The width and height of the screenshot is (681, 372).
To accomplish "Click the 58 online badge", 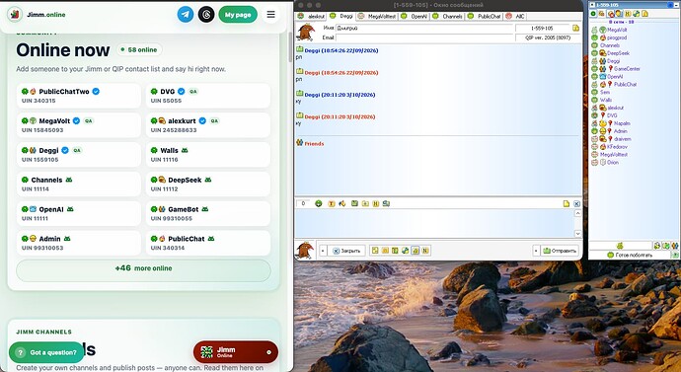I will coord(139,50).
